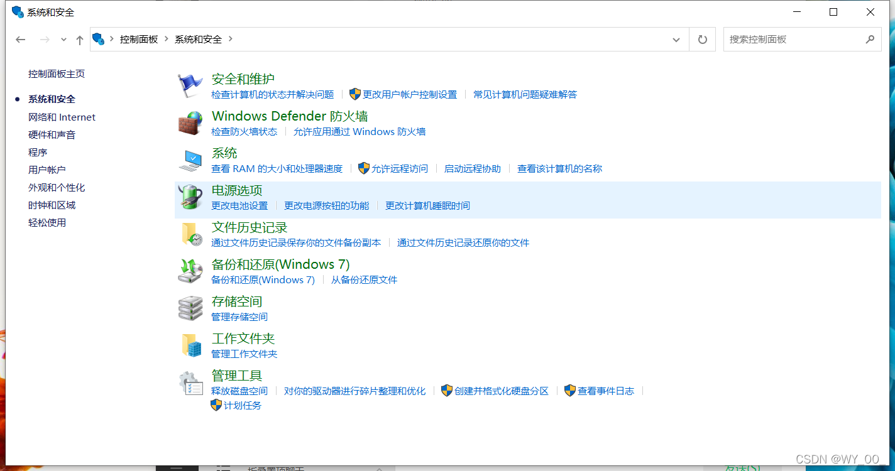The image size is (895, 471).
Task: Click 释放磁盘空间 link
Action: click(x=239, y=391)
